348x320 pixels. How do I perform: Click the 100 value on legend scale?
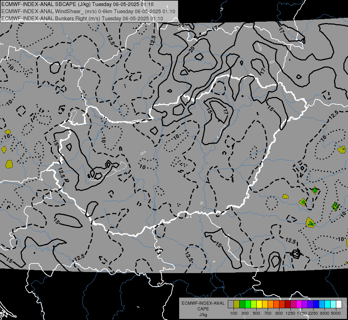tap(234, 313)
